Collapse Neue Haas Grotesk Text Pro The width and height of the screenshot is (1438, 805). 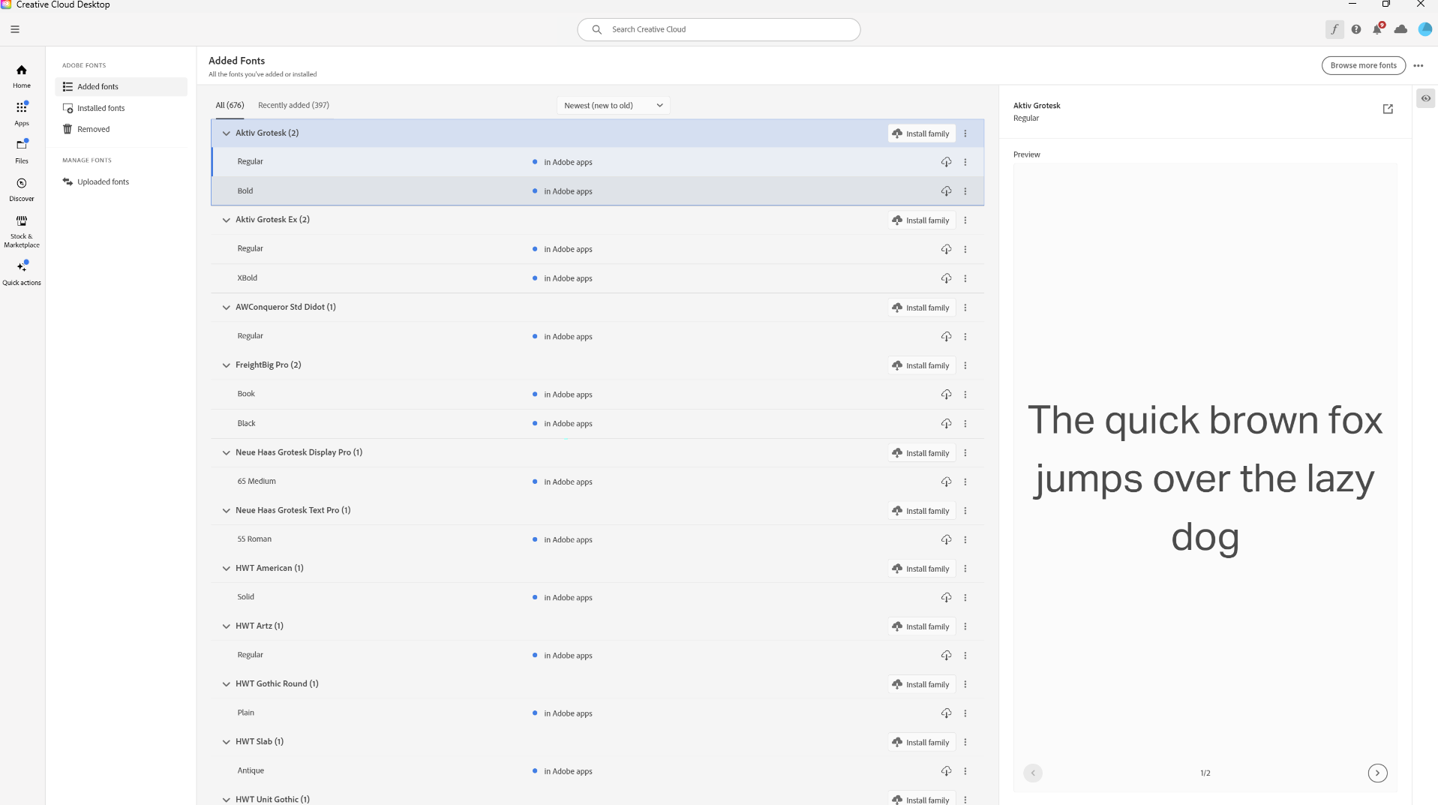pyautogui.click(x=226, y=511)
